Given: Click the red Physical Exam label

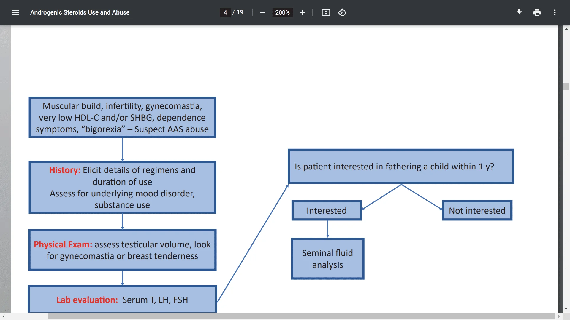Looking at the screenshot, I should pos(63,244).
